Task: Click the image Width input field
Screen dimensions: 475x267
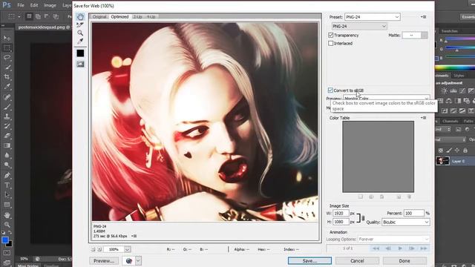Action: 341,213
